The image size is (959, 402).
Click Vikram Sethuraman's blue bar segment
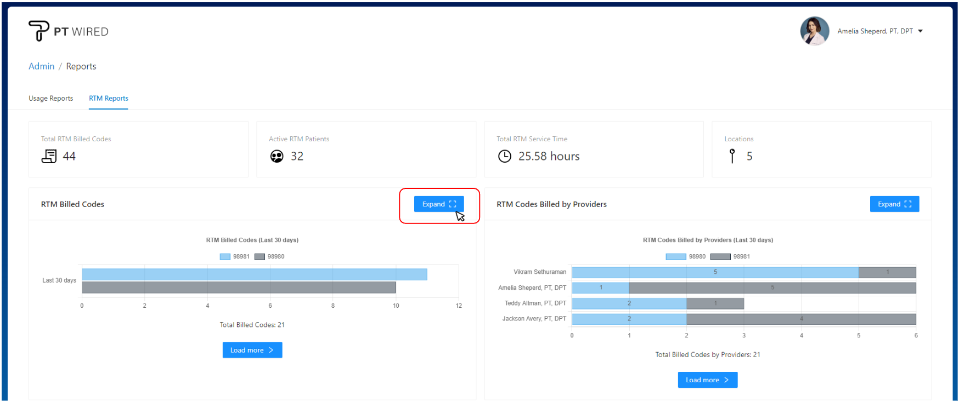(x=714, y=272)
